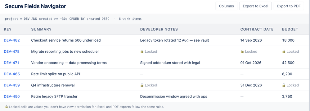This screenshot has height=111, width=310.
Task: Click the lock icon in DEV-459 Budget
Action: coord(284,85)
